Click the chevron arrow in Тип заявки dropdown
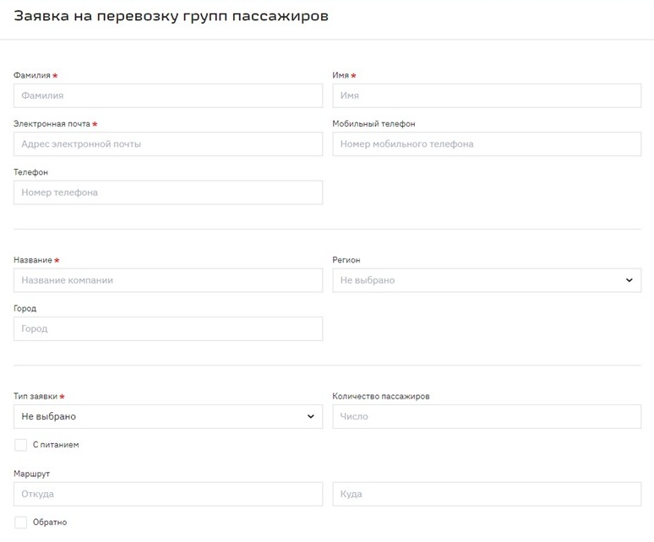This screenshot has width=654, height=542. tap(310, 416)
